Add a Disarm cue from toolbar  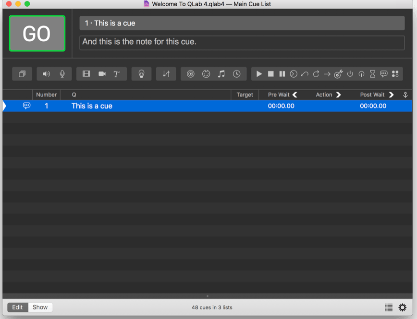pyautogui.click(x=361, y=74)
